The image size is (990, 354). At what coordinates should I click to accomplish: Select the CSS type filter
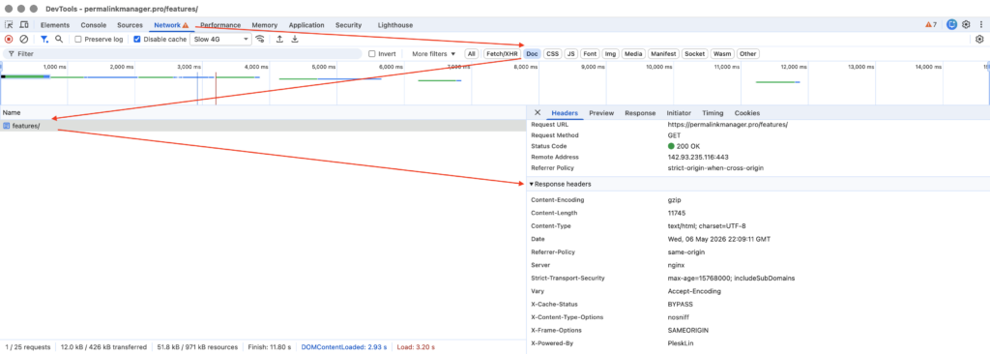(x=552, y=54)
